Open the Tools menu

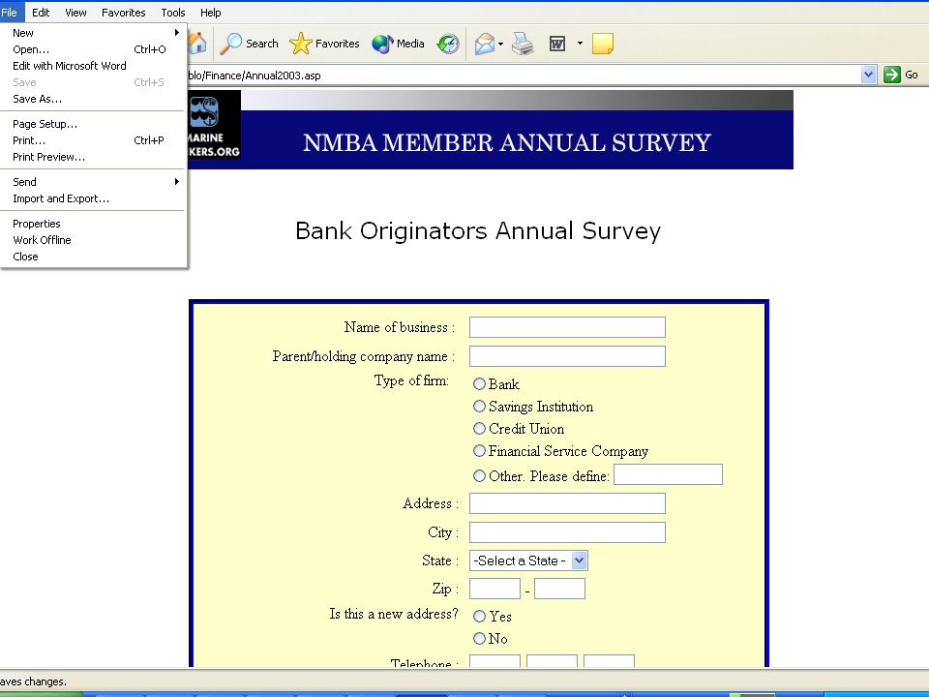pos(173,13)
